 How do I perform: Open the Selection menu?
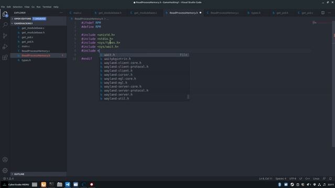click(x=17, y=7)
